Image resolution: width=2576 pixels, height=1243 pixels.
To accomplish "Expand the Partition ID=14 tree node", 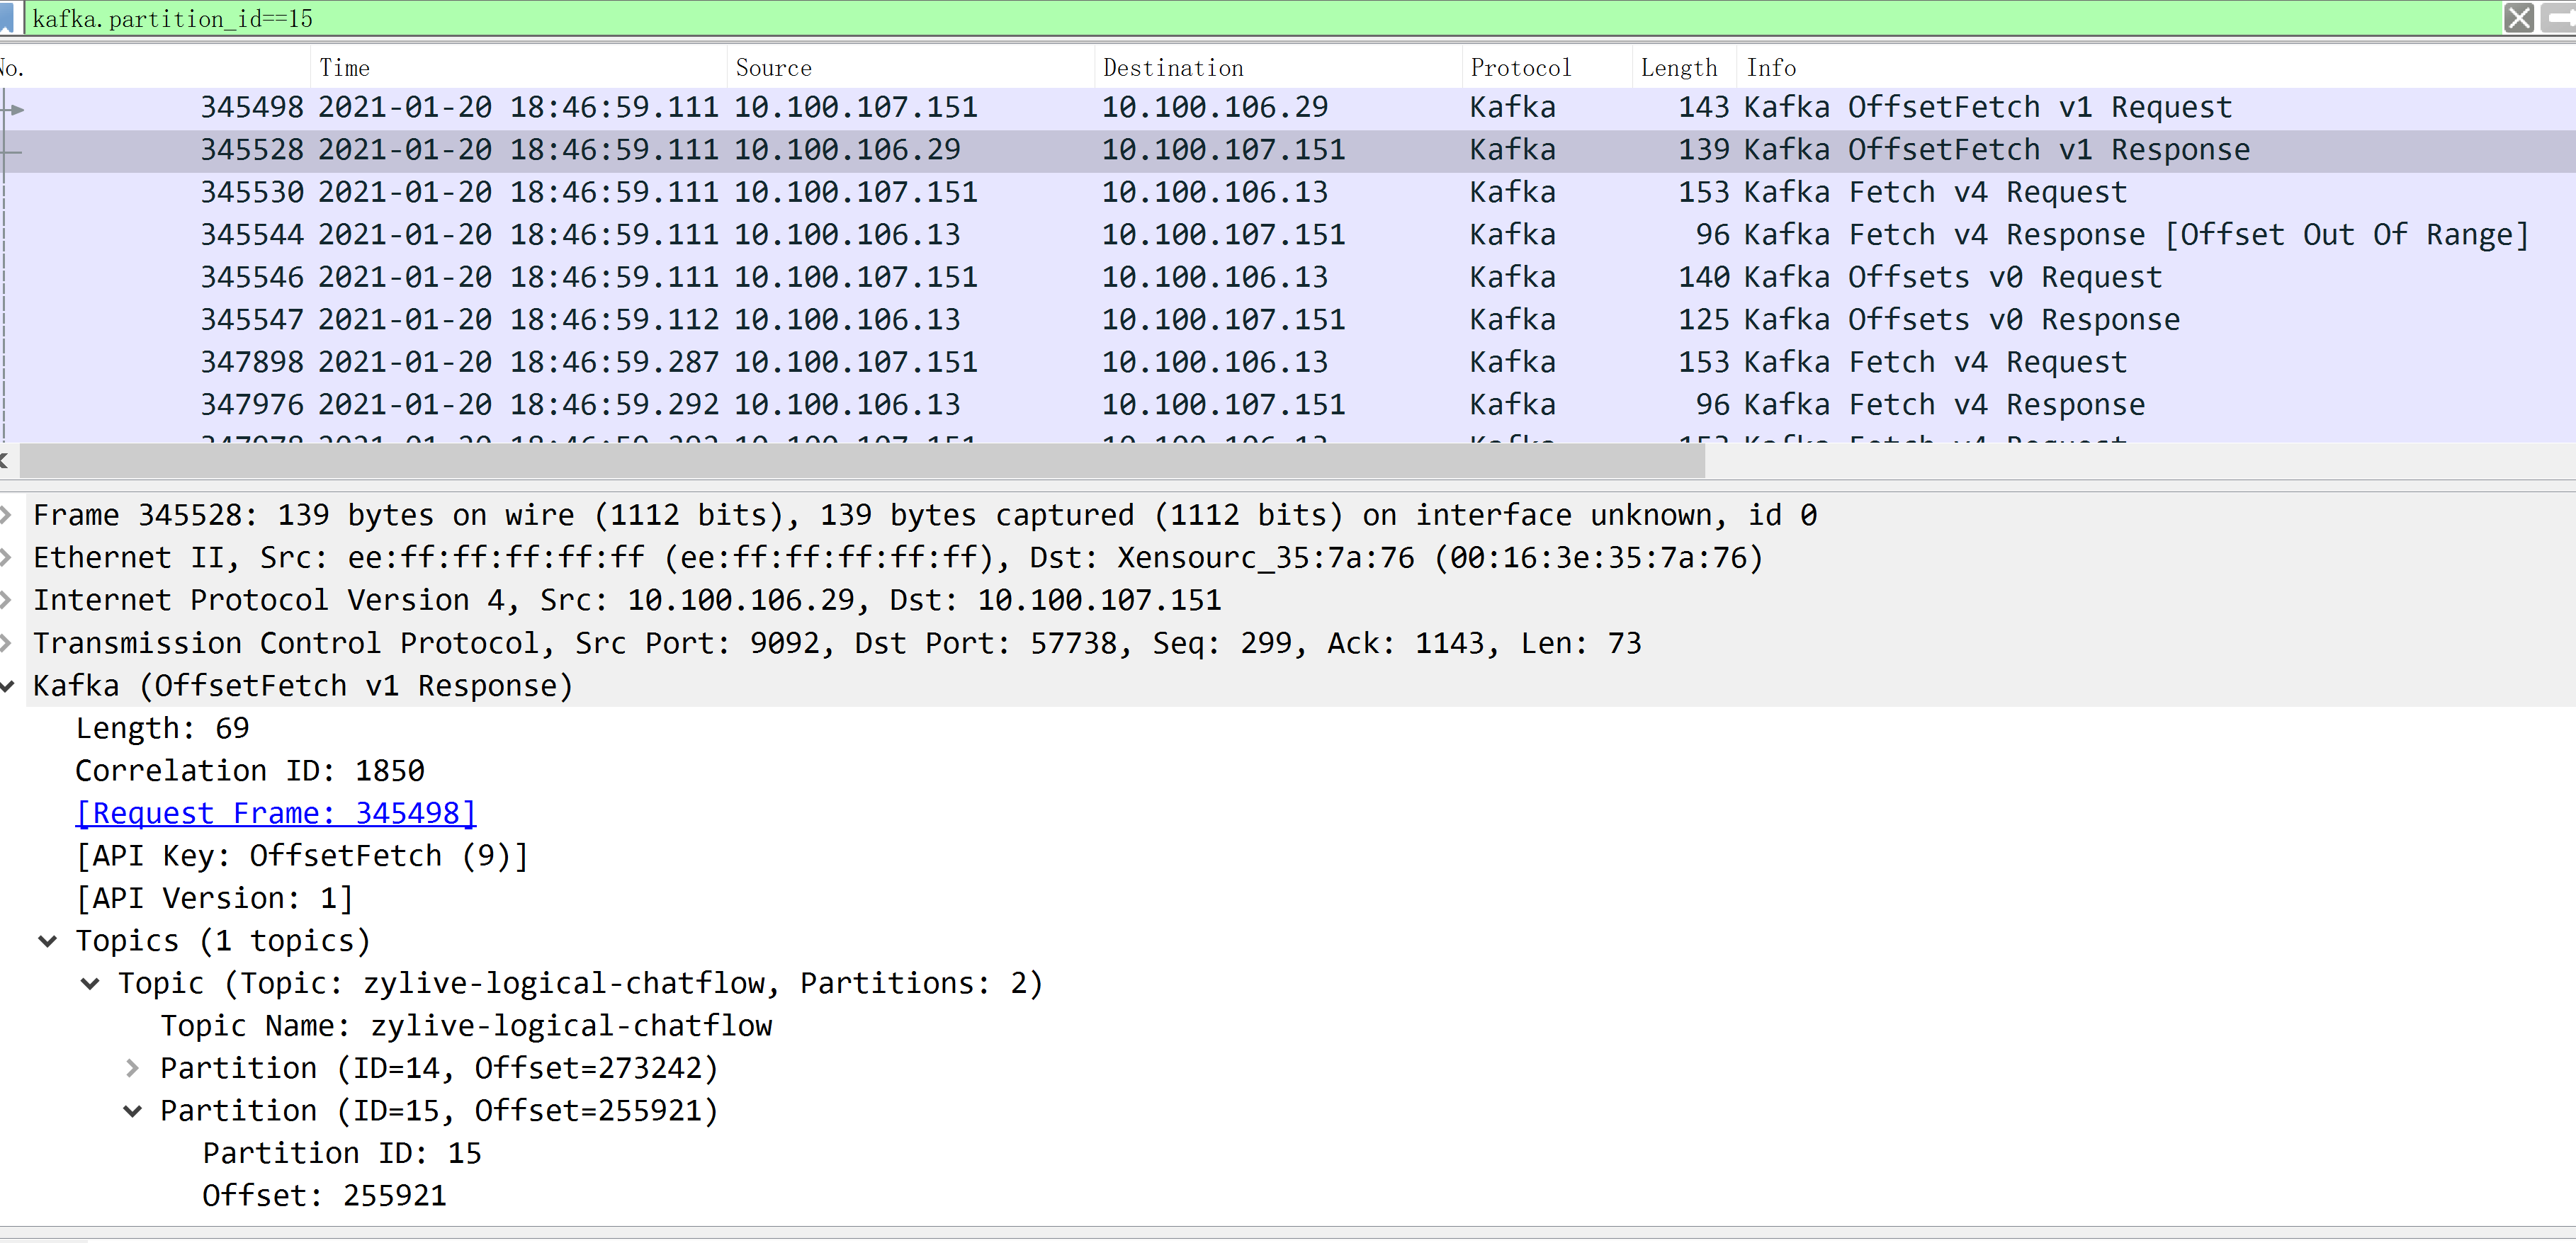I will click(x=132, y=1068).
